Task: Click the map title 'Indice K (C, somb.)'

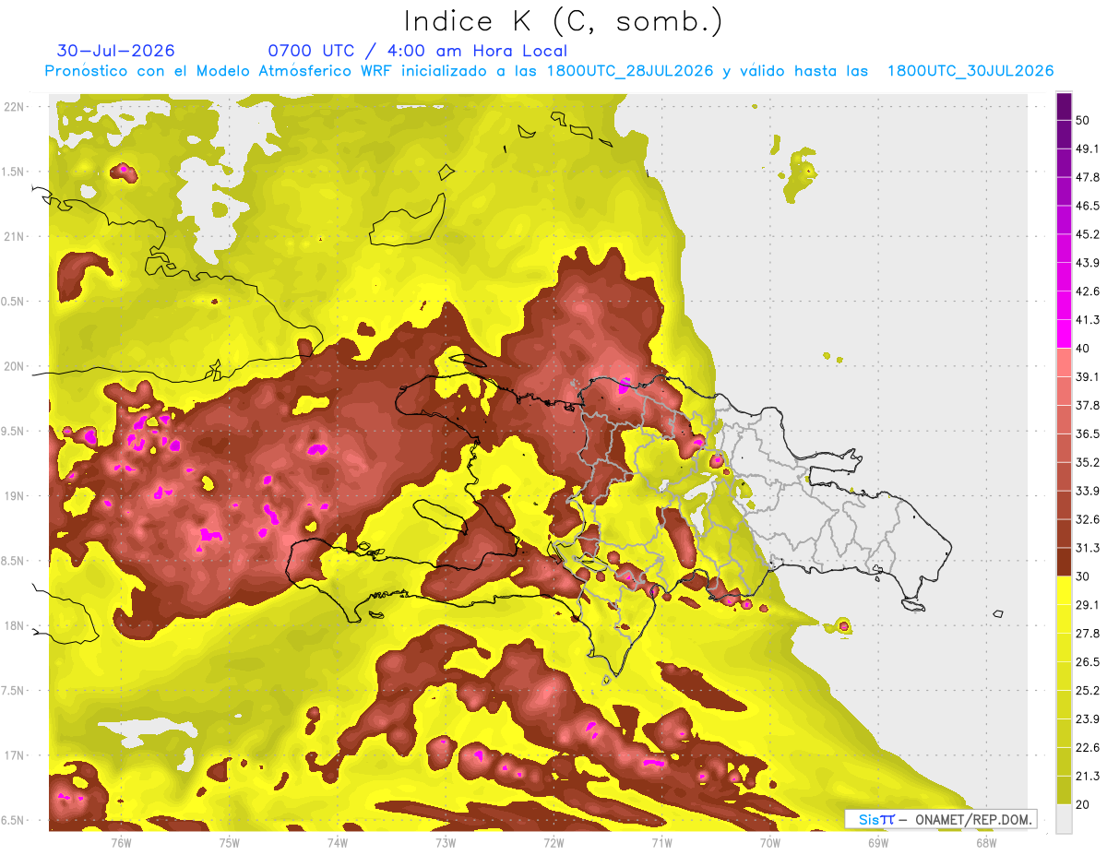Action: (563, 21)
